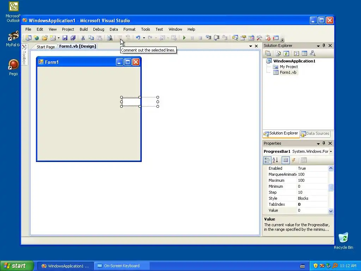
Task: Click Properties scrollbar up arrow
Action: pyautogui.click(x=331, y=168)
